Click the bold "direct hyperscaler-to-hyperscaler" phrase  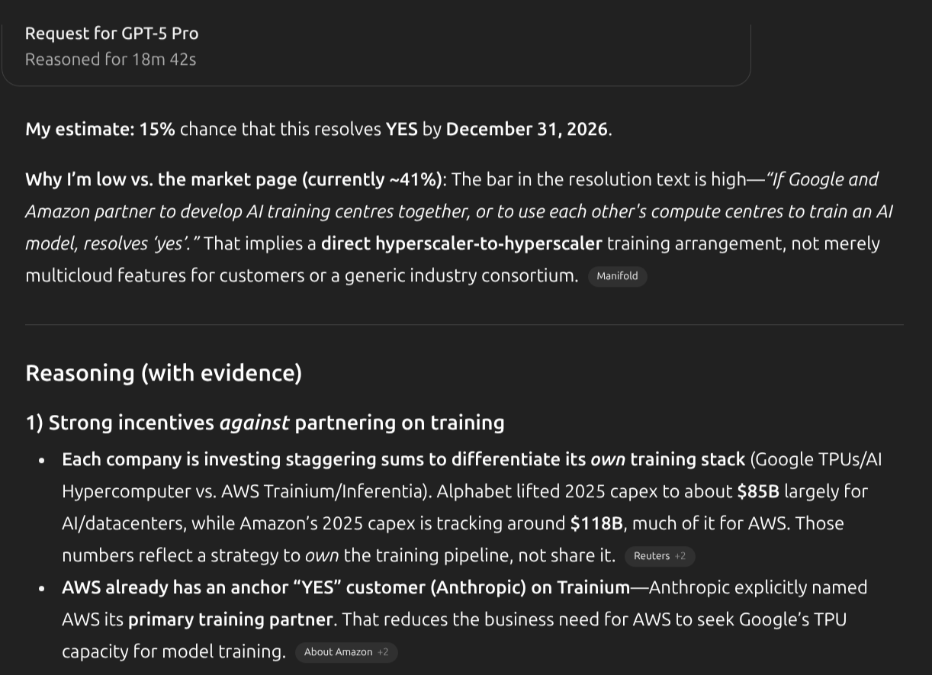461,244
